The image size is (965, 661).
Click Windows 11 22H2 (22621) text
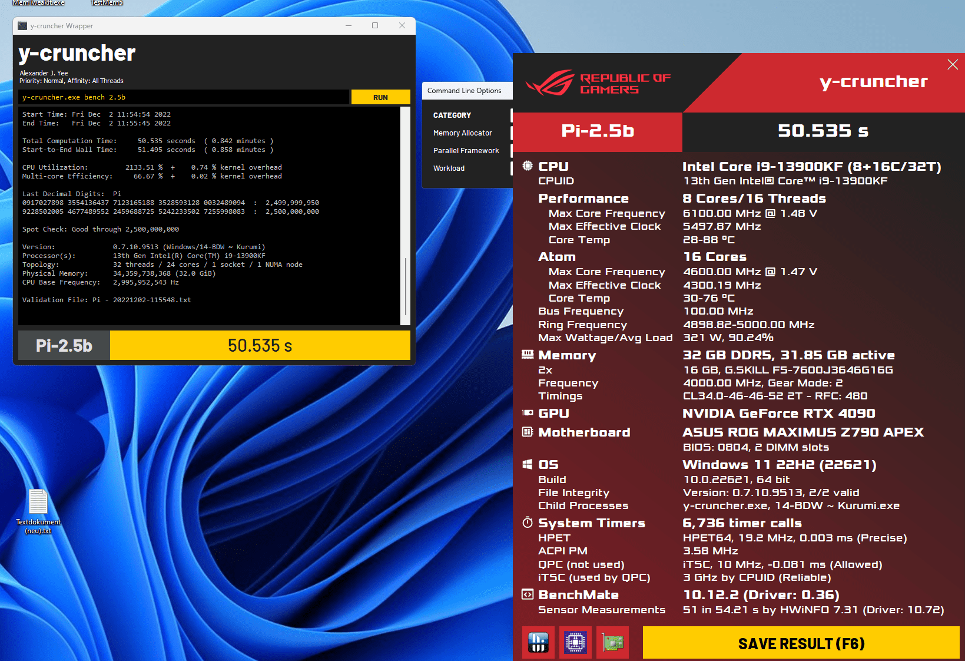tap(780, 465)
